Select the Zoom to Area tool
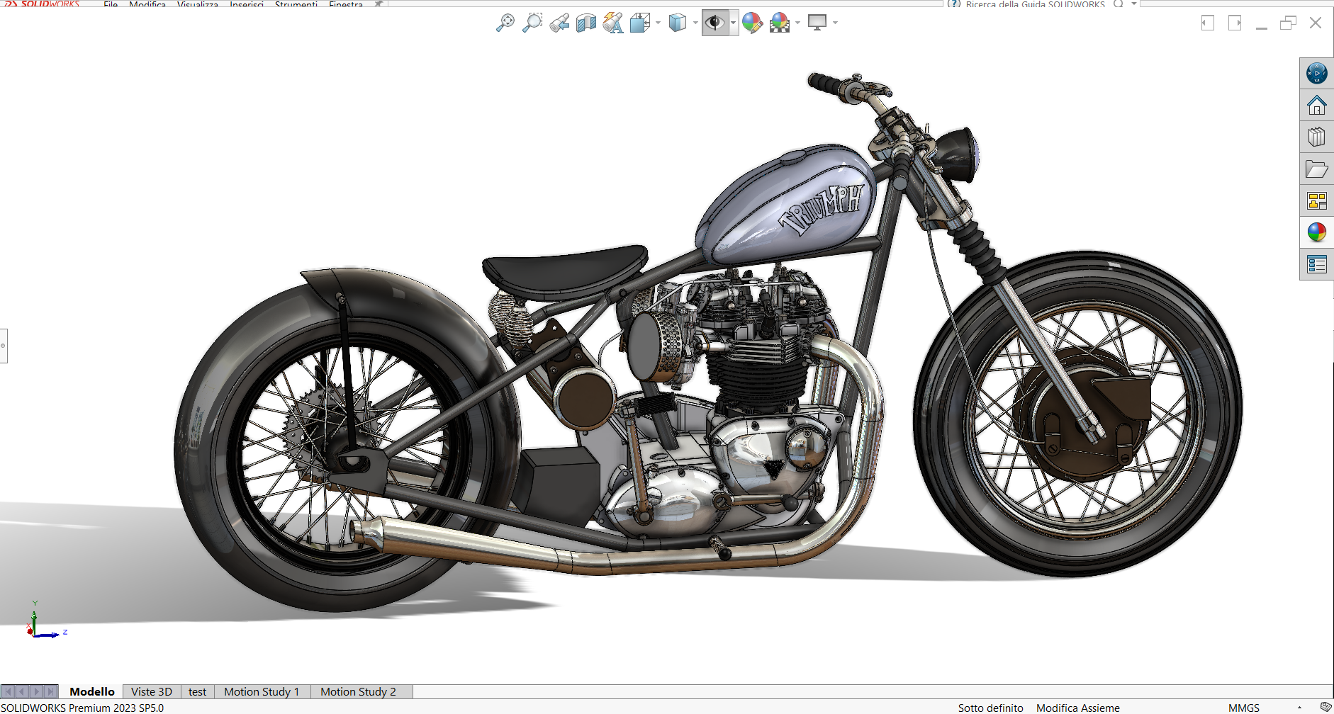This screenshot has width=1334, height=714. point(532,23)
